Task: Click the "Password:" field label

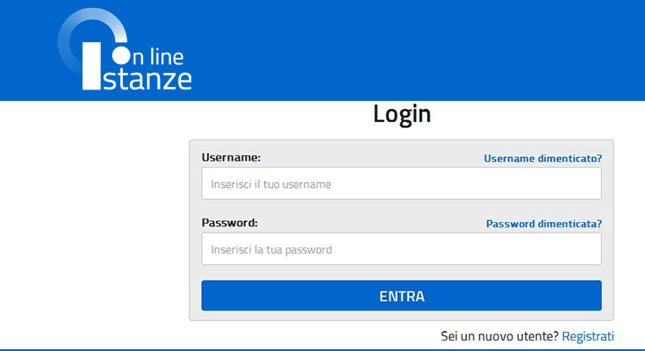Action: [x=229, y=223]
